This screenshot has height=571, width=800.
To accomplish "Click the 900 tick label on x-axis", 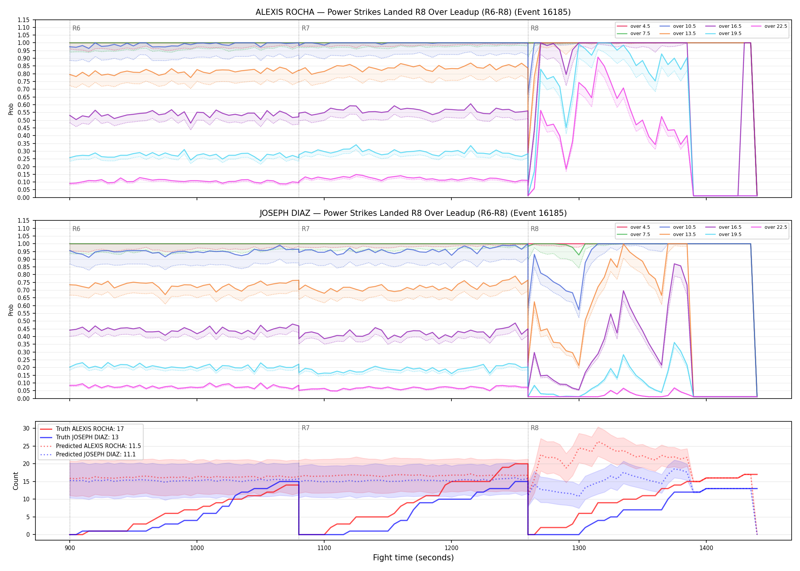I will click(69, 548).
